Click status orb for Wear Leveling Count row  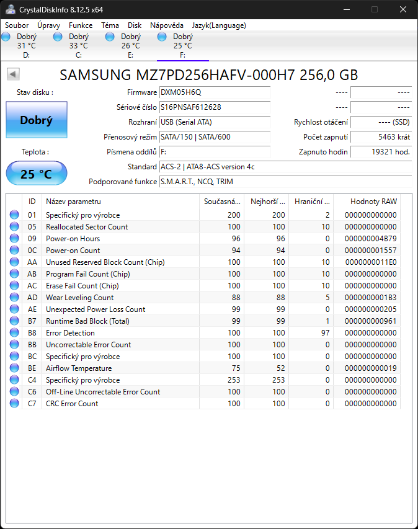14,297
